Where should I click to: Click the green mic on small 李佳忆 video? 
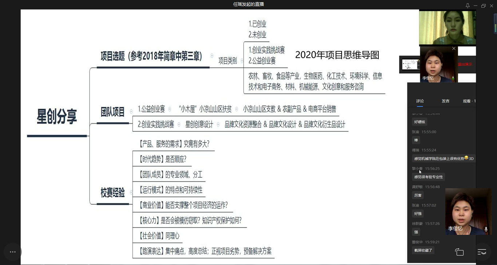pos(453,78)
